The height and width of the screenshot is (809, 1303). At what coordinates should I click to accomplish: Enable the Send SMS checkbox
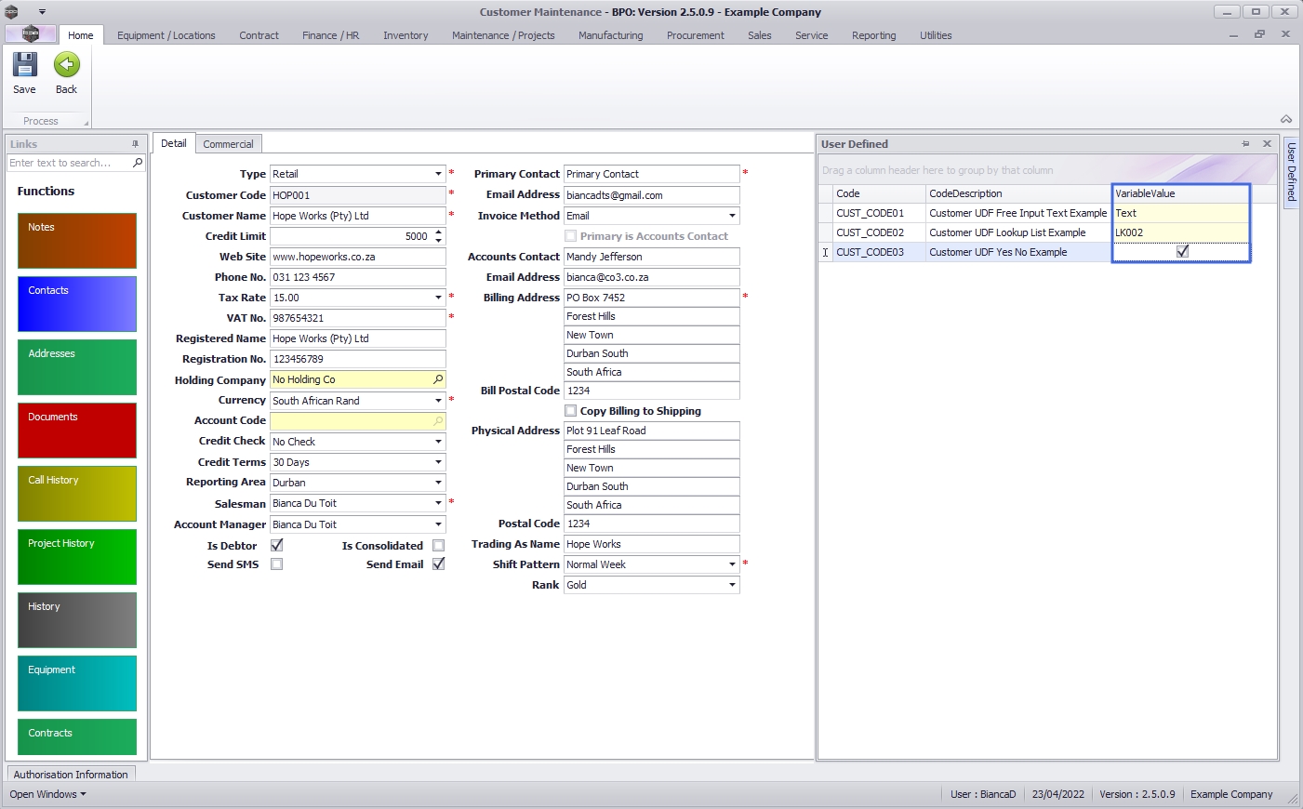click(276, 564)
